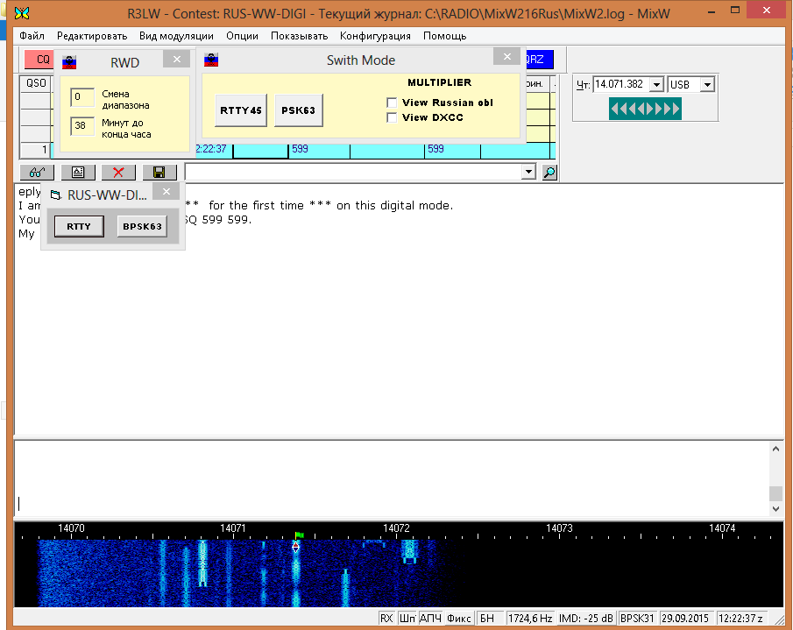This screenshot has height=630, width=793.
Task: Click the teal frequency tuning arrows bar
Action: pos(645,109)
